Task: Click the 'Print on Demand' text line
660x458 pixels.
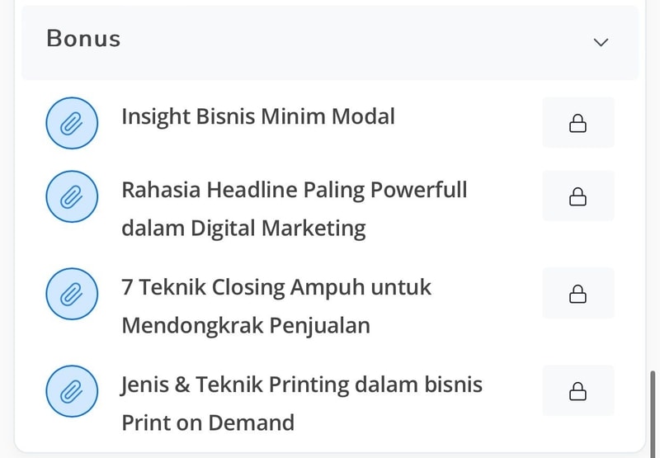Action: [x=208, y=423]
